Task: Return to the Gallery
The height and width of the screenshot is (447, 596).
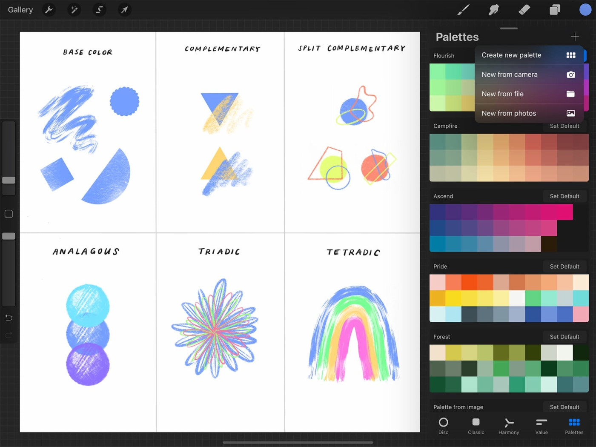Action: [20, 9]
